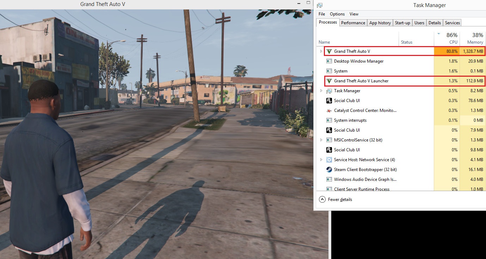The height and width of the screenshot is (259, 486).
Task: Expand the Service Host: Network Service group
Action: (321, 160)
